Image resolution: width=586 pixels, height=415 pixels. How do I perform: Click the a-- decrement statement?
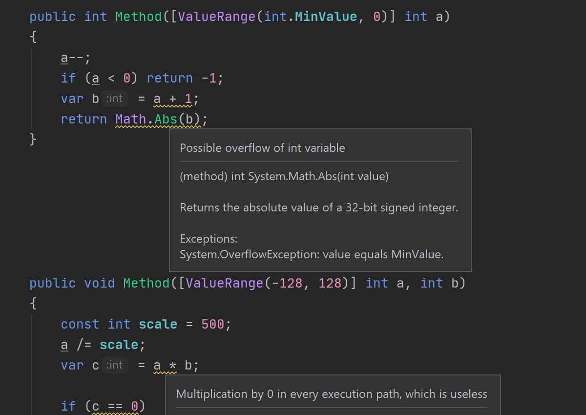click(75, 59)
